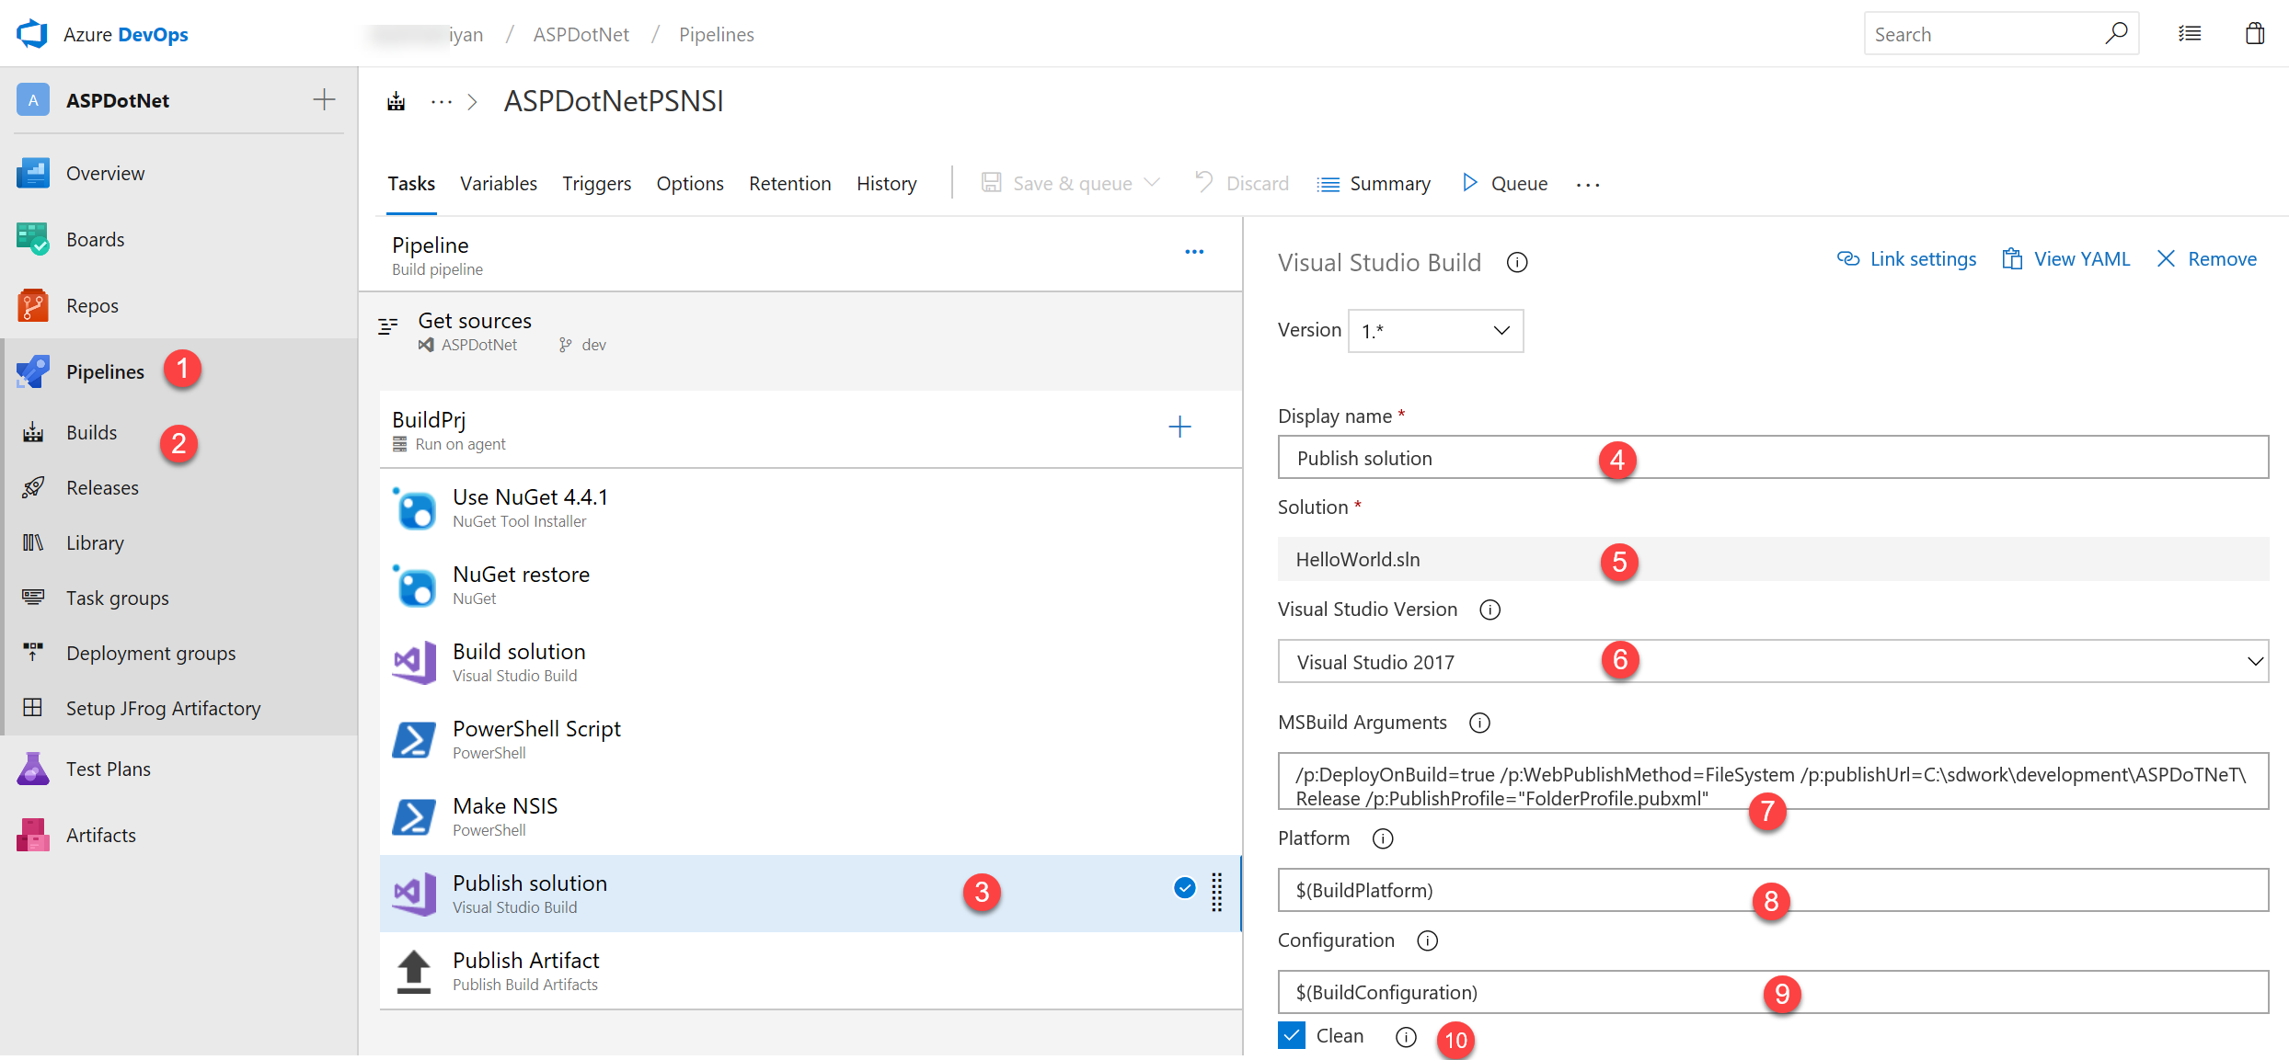Screen dimensions: 2289x1060
Task: Select the Get sources row
Action: [800, 333]
